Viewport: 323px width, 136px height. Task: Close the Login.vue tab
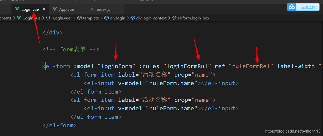tap(44, 9)
